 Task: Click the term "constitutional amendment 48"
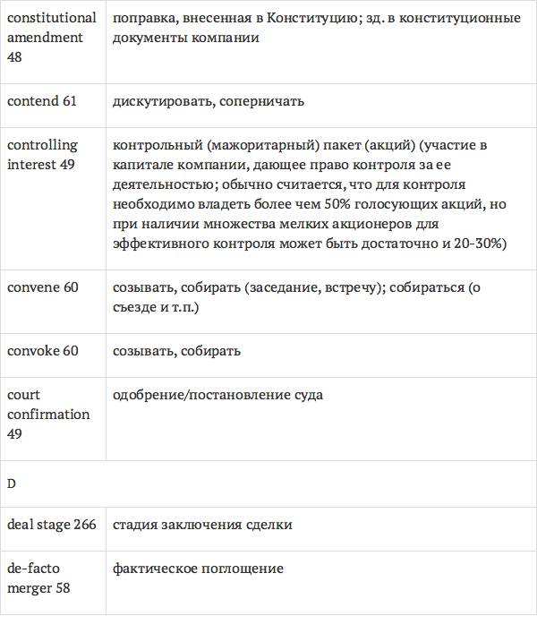[51, 37]
